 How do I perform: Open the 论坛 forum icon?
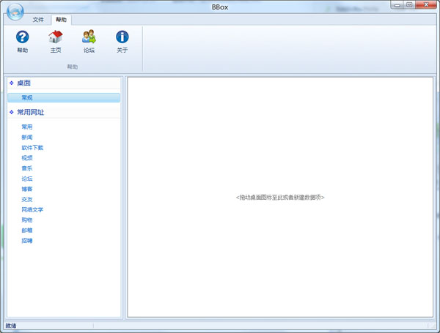[89, 37]
